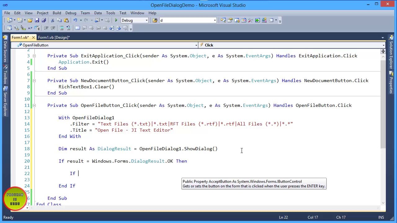Click the Open File folder icon
397x223 pixels.
coord(30,20)
